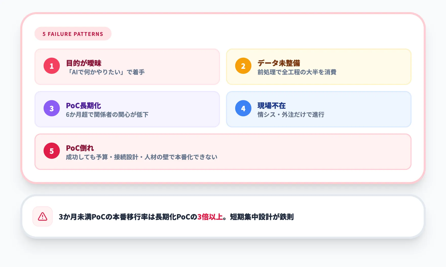Select the 現場不在 card
The width and height of the screenshot is (446, 267).
click(x=319, y=109)
